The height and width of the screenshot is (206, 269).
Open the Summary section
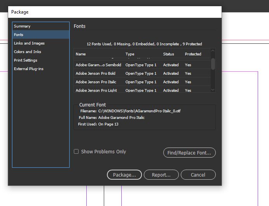coord(41,26)
